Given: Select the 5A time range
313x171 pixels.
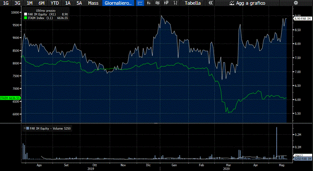Looking at the screenshot, I should coord(79,3).
